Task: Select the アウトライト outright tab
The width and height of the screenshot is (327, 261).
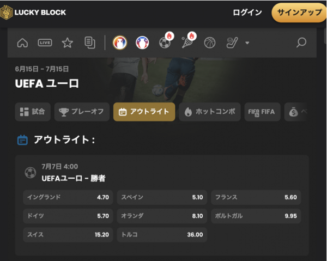Action: (x=144, y=112)
